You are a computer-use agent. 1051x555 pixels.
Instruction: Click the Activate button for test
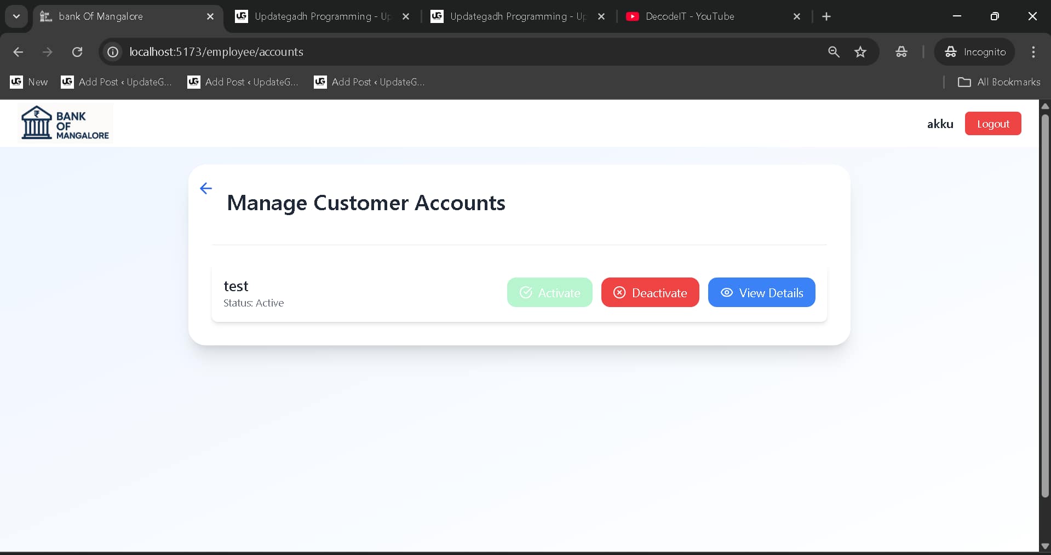pos(549,292)
